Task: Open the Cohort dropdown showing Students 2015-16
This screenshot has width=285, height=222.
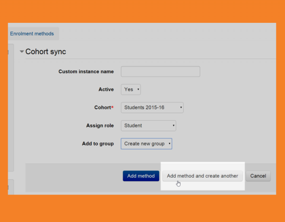Action: [x=152, y=107]
